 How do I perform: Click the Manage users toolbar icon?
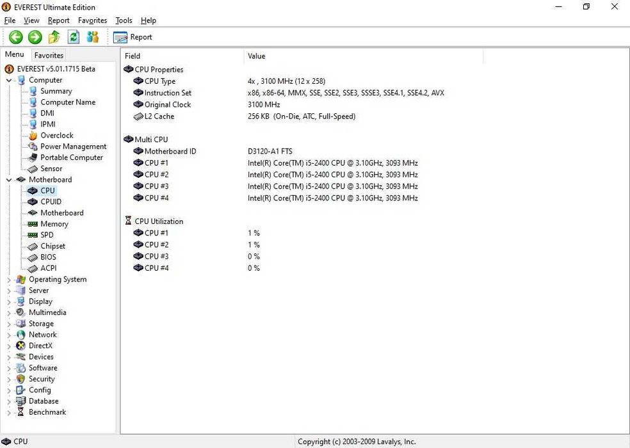92,37
